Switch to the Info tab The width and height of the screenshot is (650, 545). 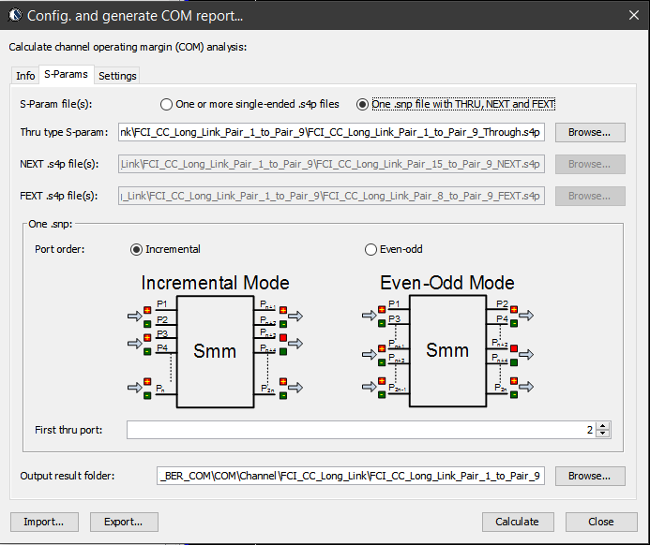tap(25, 76)
